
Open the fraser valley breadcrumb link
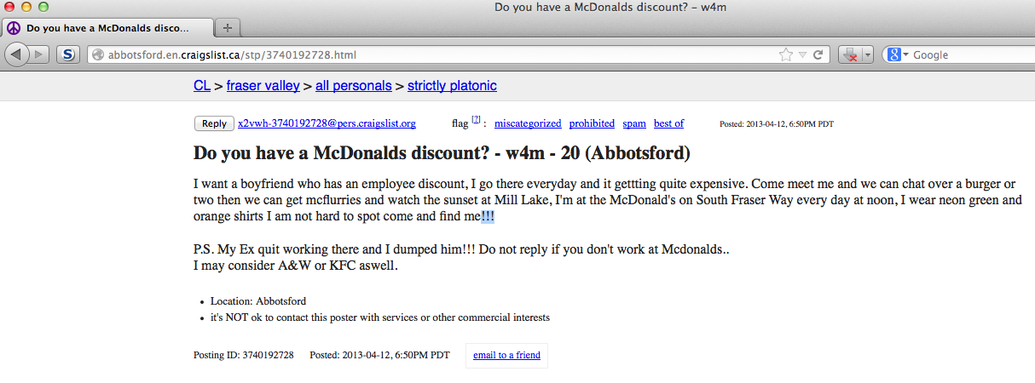263,85
